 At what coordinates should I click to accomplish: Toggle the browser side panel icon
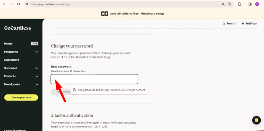pos(250,4)
